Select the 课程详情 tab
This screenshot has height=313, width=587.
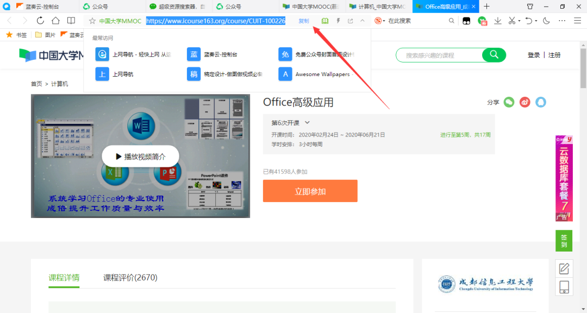pyautogui.click(x=64, y=278)
